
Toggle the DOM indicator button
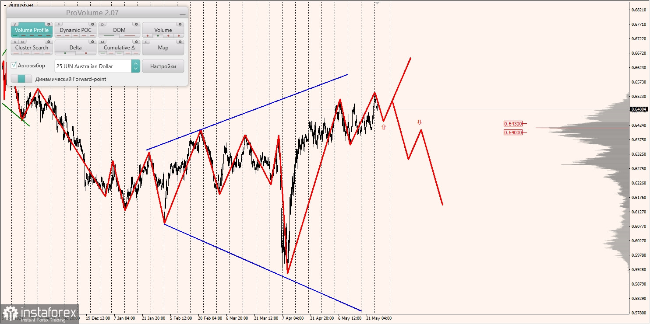(x=119, y=30)
